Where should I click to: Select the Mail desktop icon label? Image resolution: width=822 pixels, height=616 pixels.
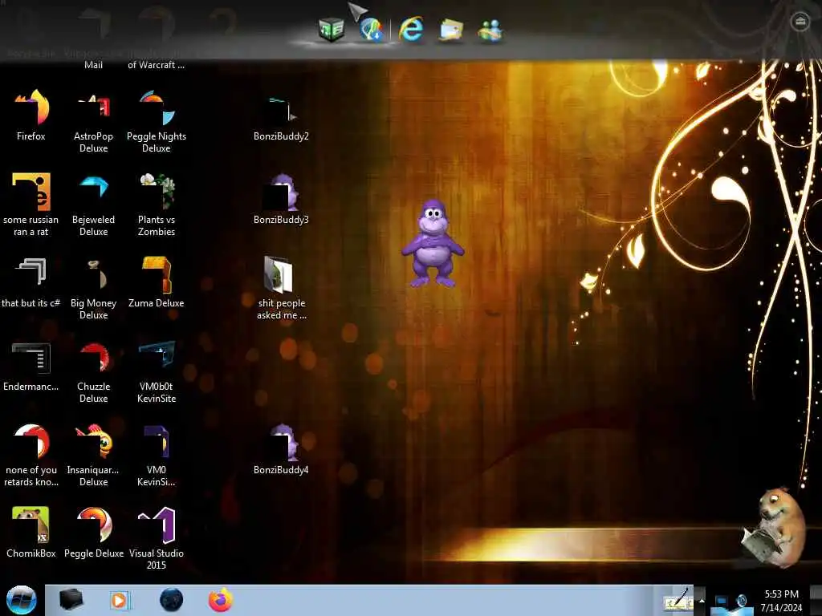(x=93, y=65)
